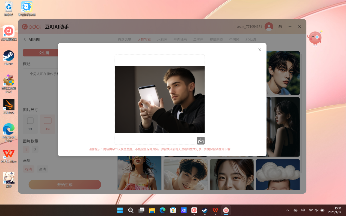Open the 3DMark desktop shortcut

coord(9,106)
